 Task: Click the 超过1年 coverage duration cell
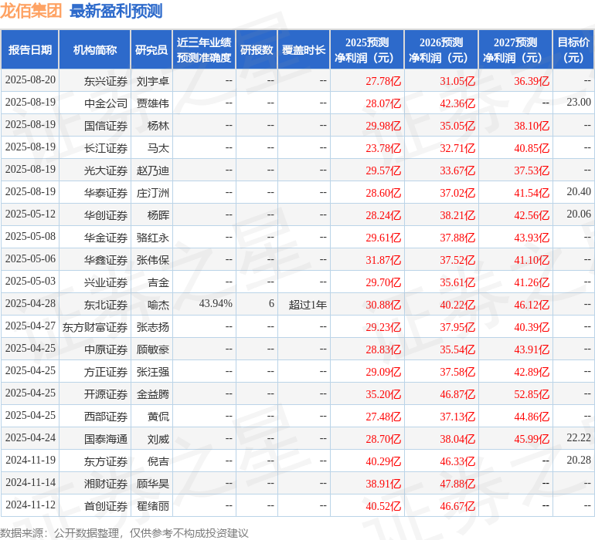[308, 305]
